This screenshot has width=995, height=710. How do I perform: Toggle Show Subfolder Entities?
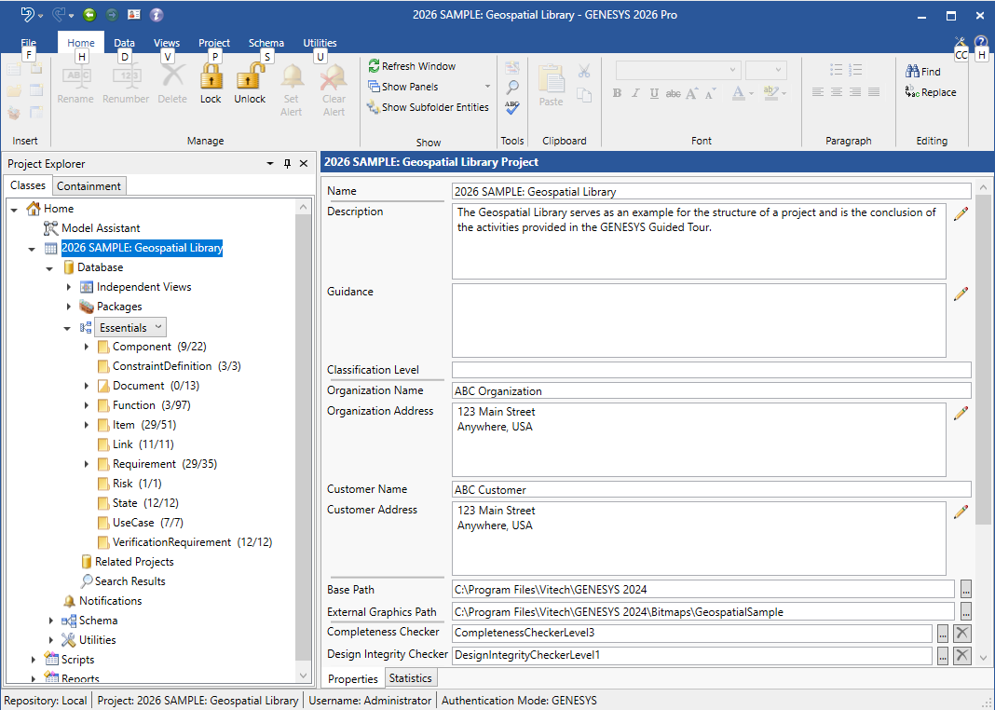(434, 107)
